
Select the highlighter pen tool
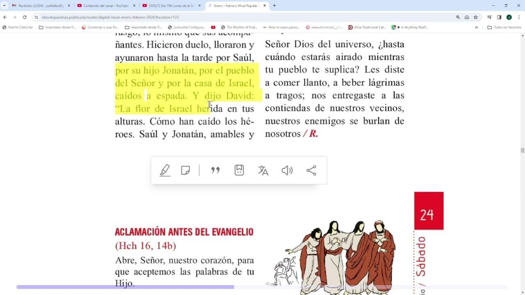pos(165,170)
